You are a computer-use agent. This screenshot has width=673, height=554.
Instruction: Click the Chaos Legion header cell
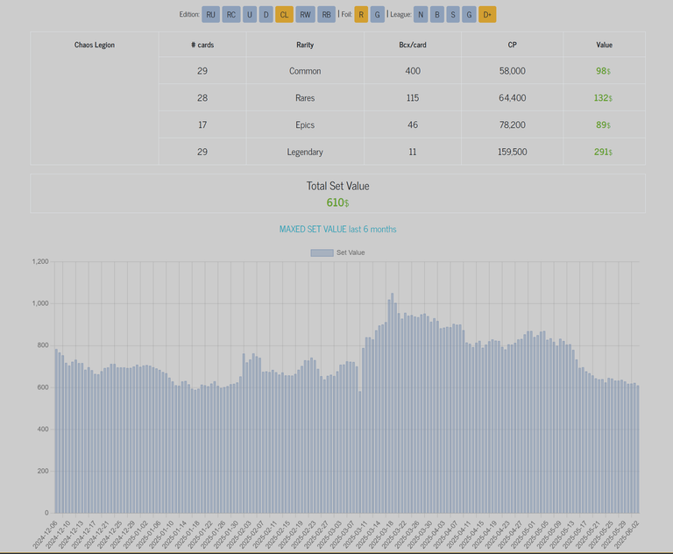point(95,45)
